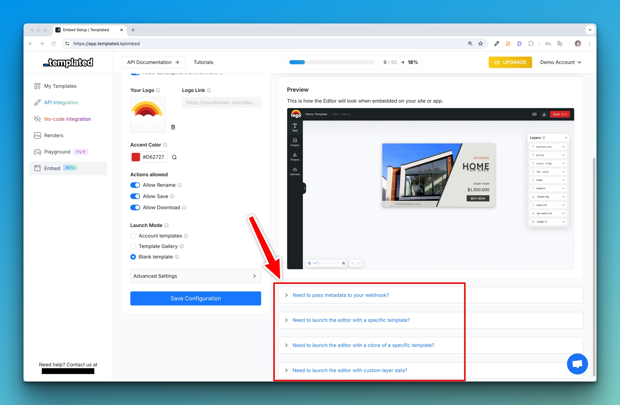Click options dots for button-cta layer
This screenshot has width=620, height=405.
(563, 147)
